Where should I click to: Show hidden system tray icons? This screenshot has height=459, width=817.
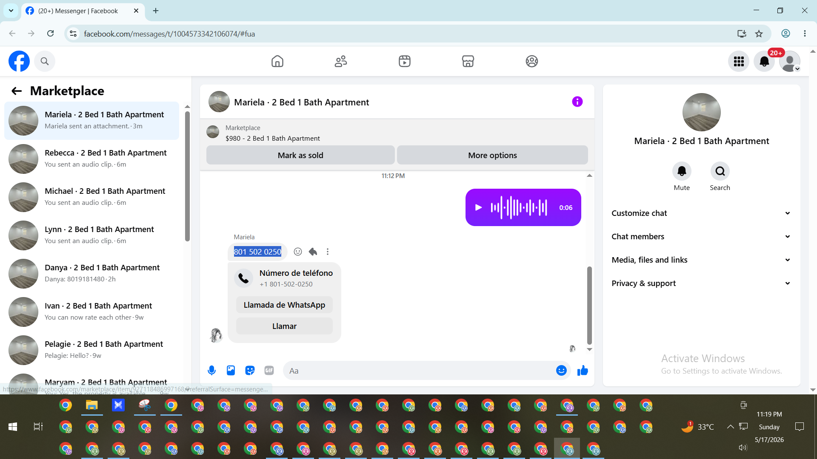[x=730, y=427]
